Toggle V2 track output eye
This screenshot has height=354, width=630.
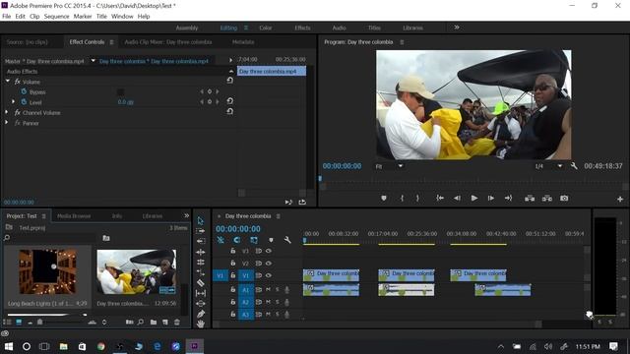(x=269, y=264)
